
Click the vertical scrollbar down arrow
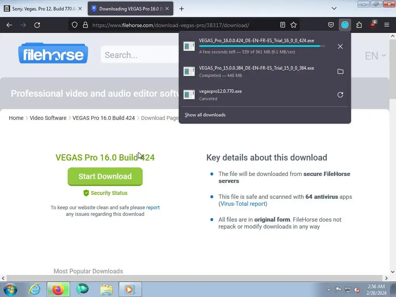point(393,272)
